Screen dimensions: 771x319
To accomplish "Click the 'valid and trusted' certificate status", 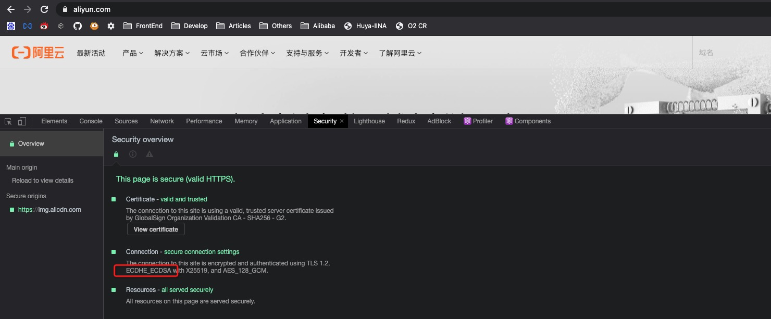I will (184, 199).
